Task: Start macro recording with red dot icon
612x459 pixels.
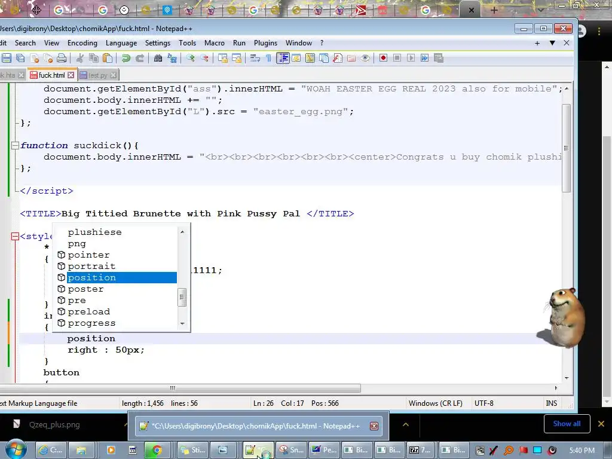Action: click(383, 58)
